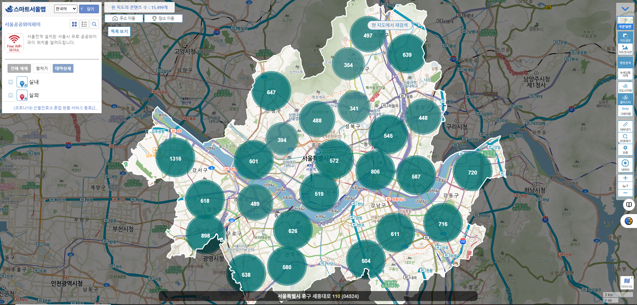Viewport: 637px width, 305px height.
Task: Zoom in with the plus button
Action: click(x=625, y=178)
